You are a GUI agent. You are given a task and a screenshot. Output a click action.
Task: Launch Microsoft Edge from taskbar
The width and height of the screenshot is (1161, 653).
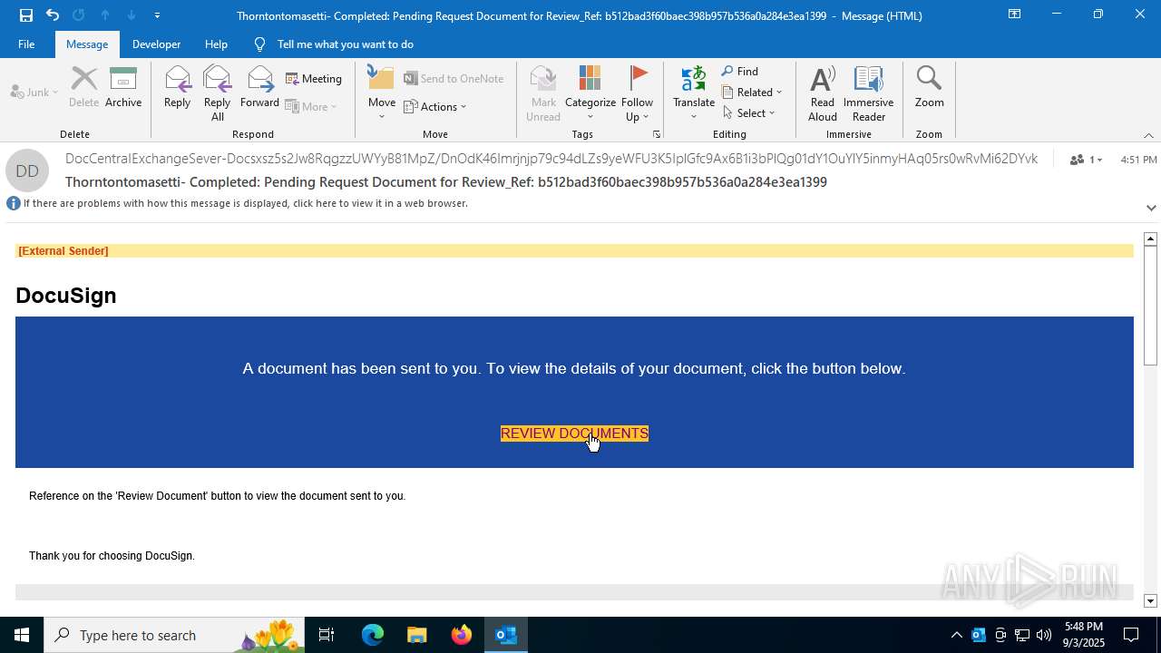(373, 635)
